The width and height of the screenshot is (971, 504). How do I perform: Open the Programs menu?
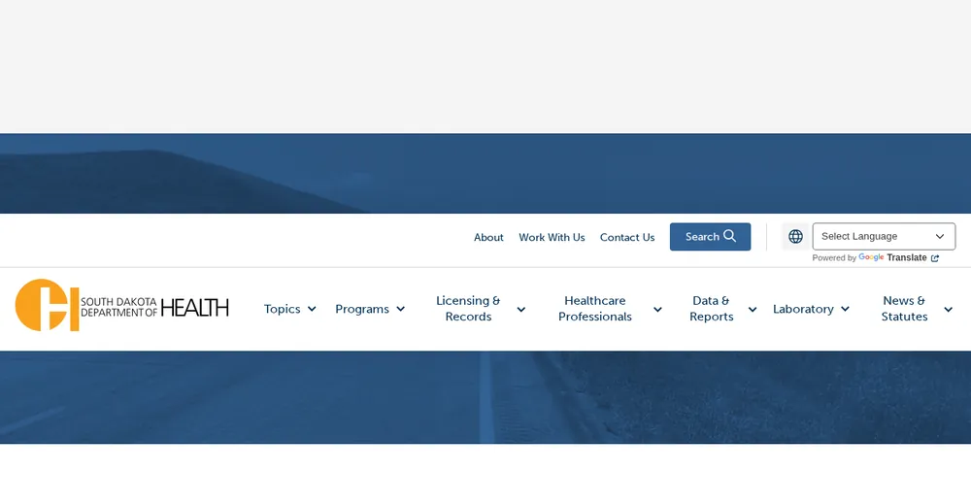[x=362, y=309]
